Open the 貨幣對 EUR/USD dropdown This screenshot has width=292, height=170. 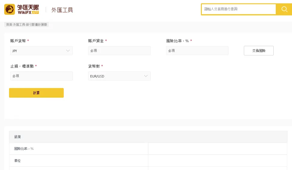coord(119,76)
